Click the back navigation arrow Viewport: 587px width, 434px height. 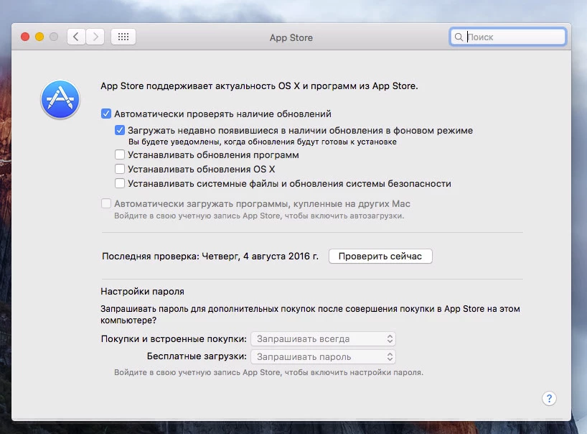pyautogui.click(x=76, y=37)
